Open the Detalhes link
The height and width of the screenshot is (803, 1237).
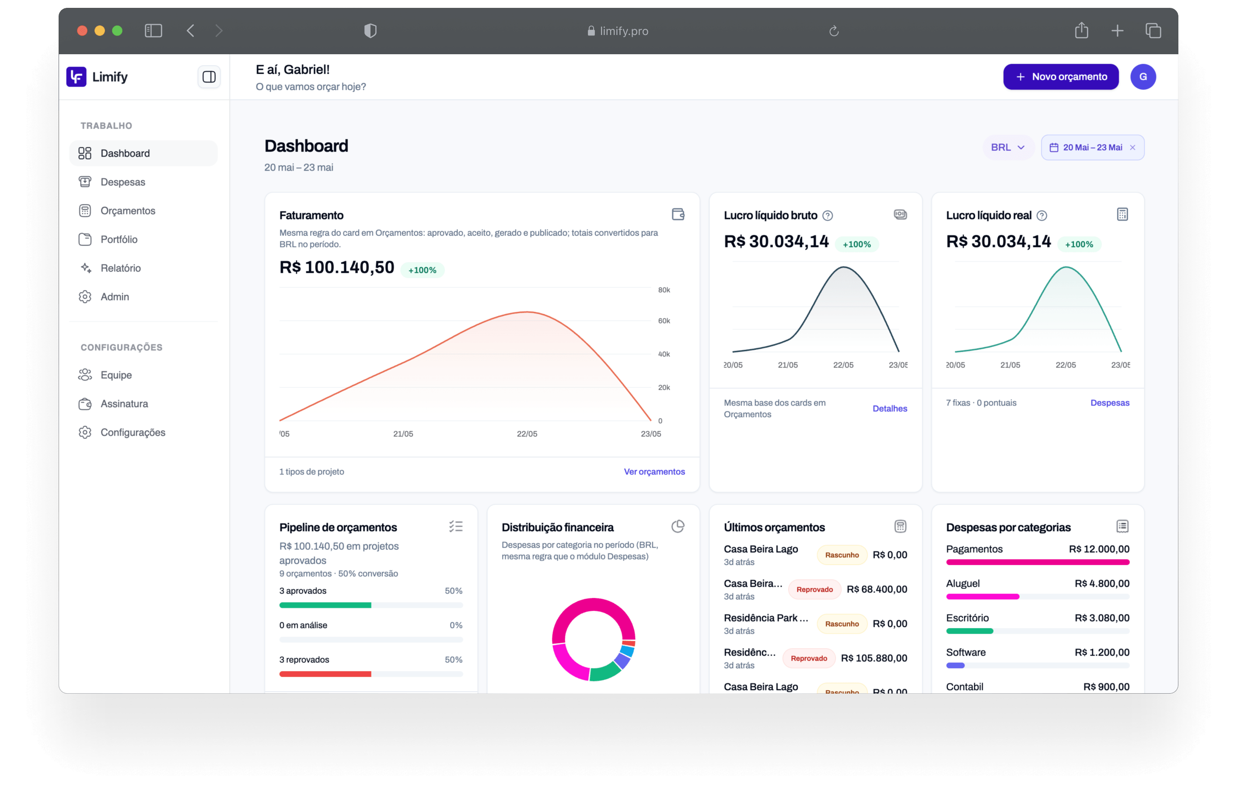[890, 408]
